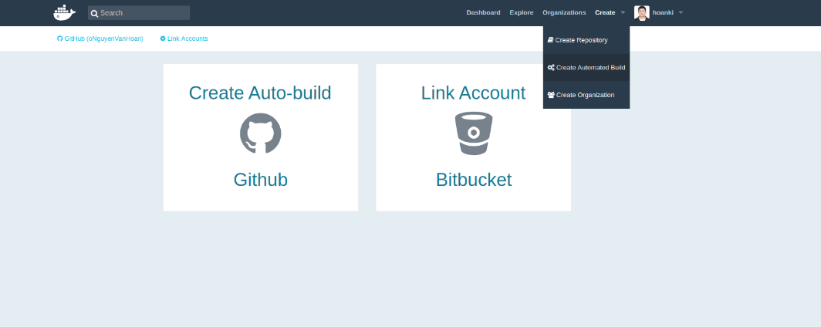This screenshot has width=821, height=327.
Task: Choose Create Automated Build menu entry
Action: click(586, 68)
